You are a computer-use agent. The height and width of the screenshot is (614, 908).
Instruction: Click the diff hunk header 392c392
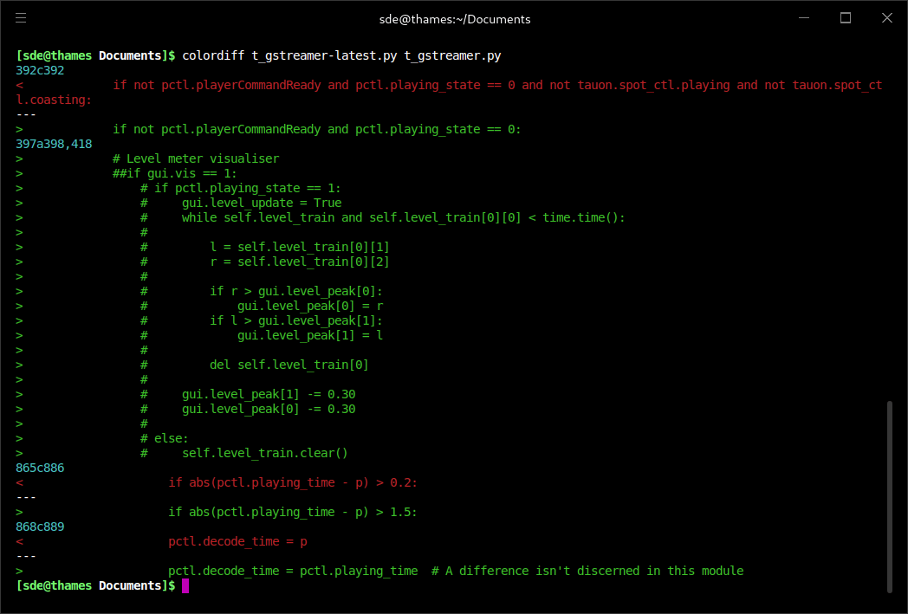(40, 70)
